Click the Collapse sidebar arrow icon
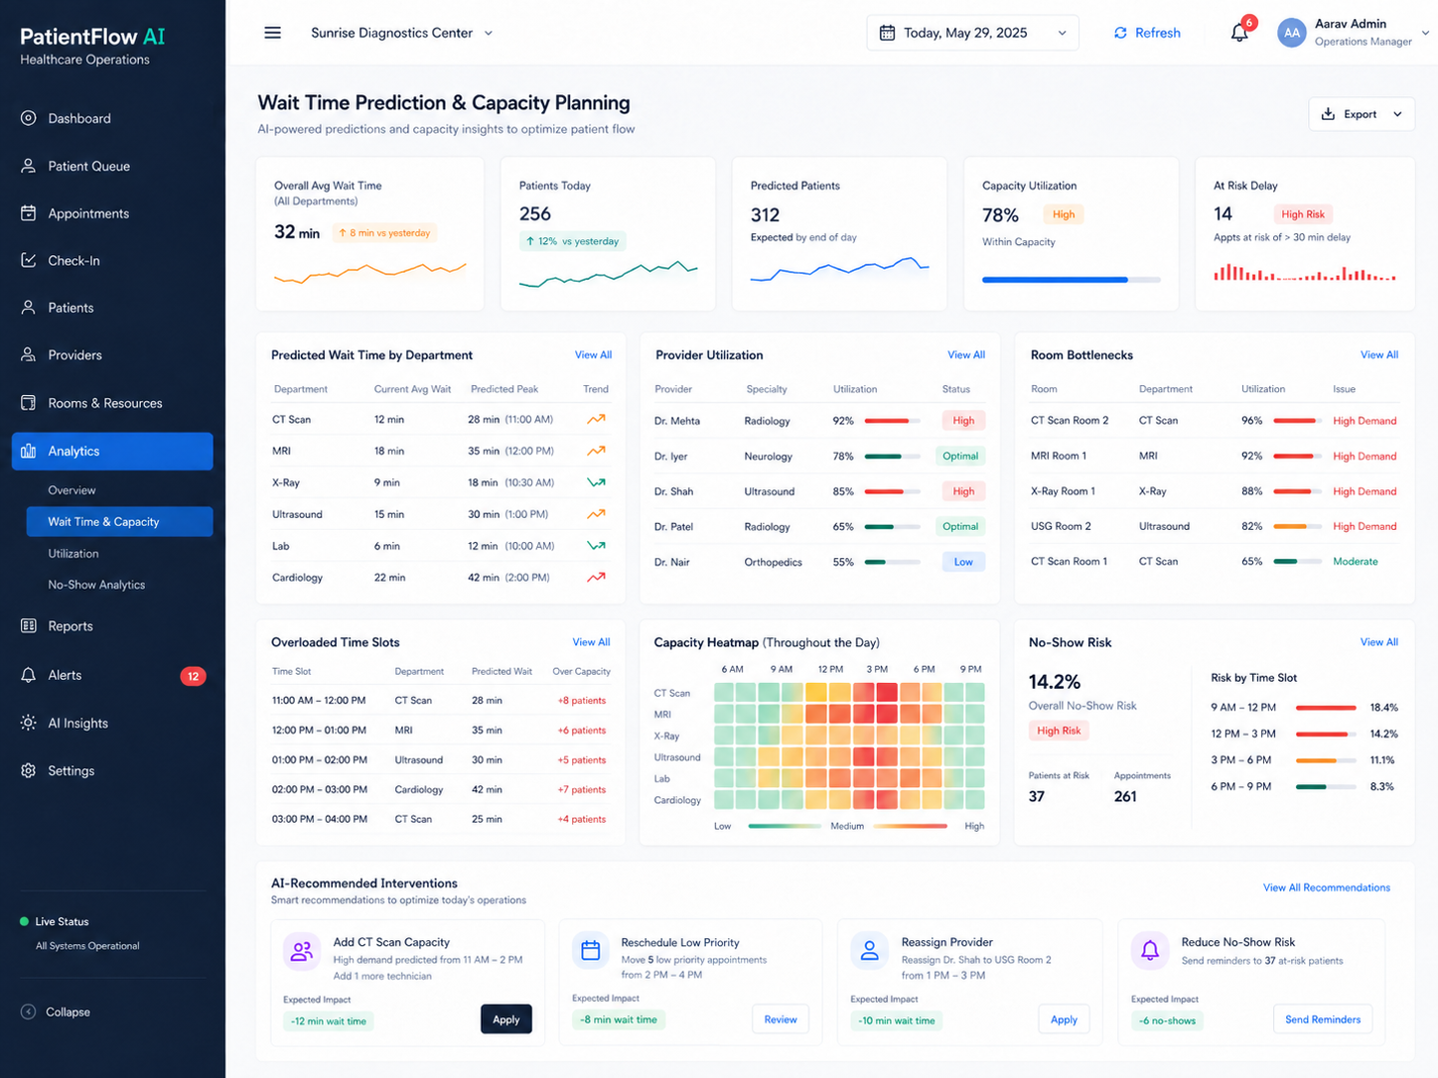Screen dimensions: 1438x1078 [x=29, y=1011]
